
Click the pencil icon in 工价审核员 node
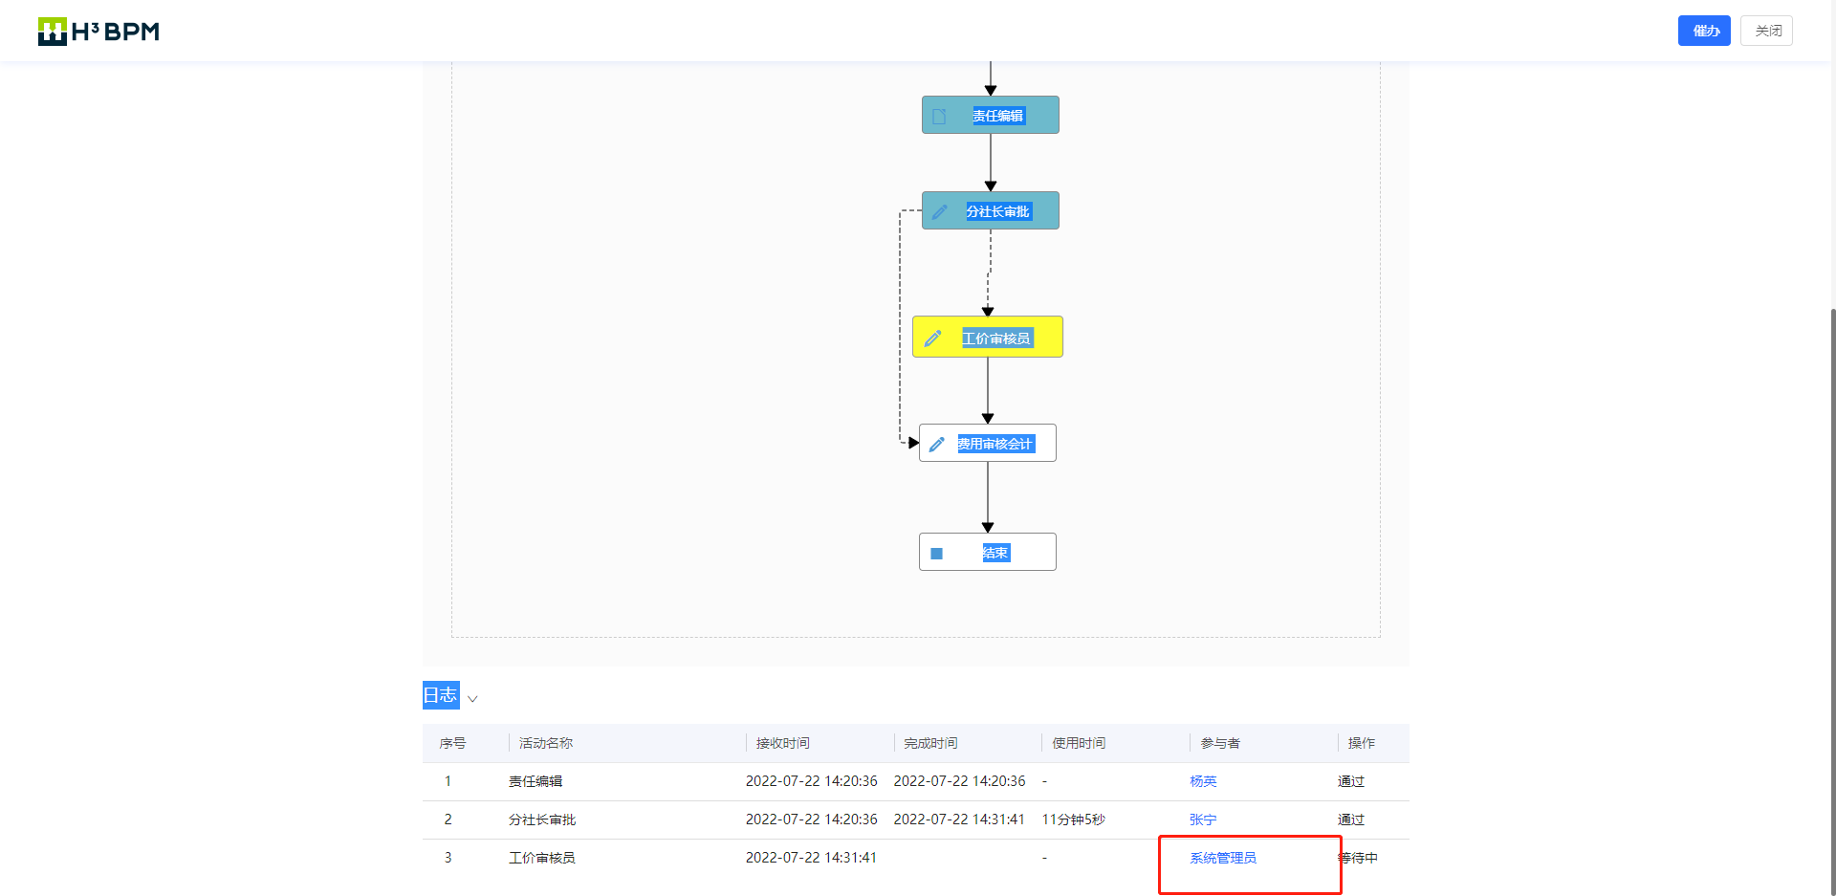pos(932,339)
